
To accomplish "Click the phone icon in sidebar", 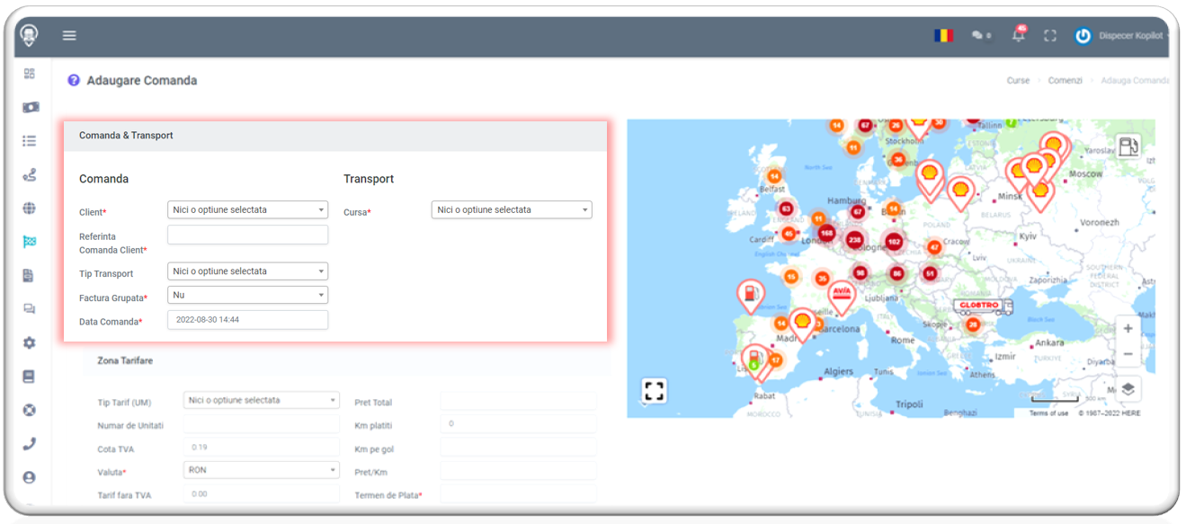I will click(x=30, y=444).
